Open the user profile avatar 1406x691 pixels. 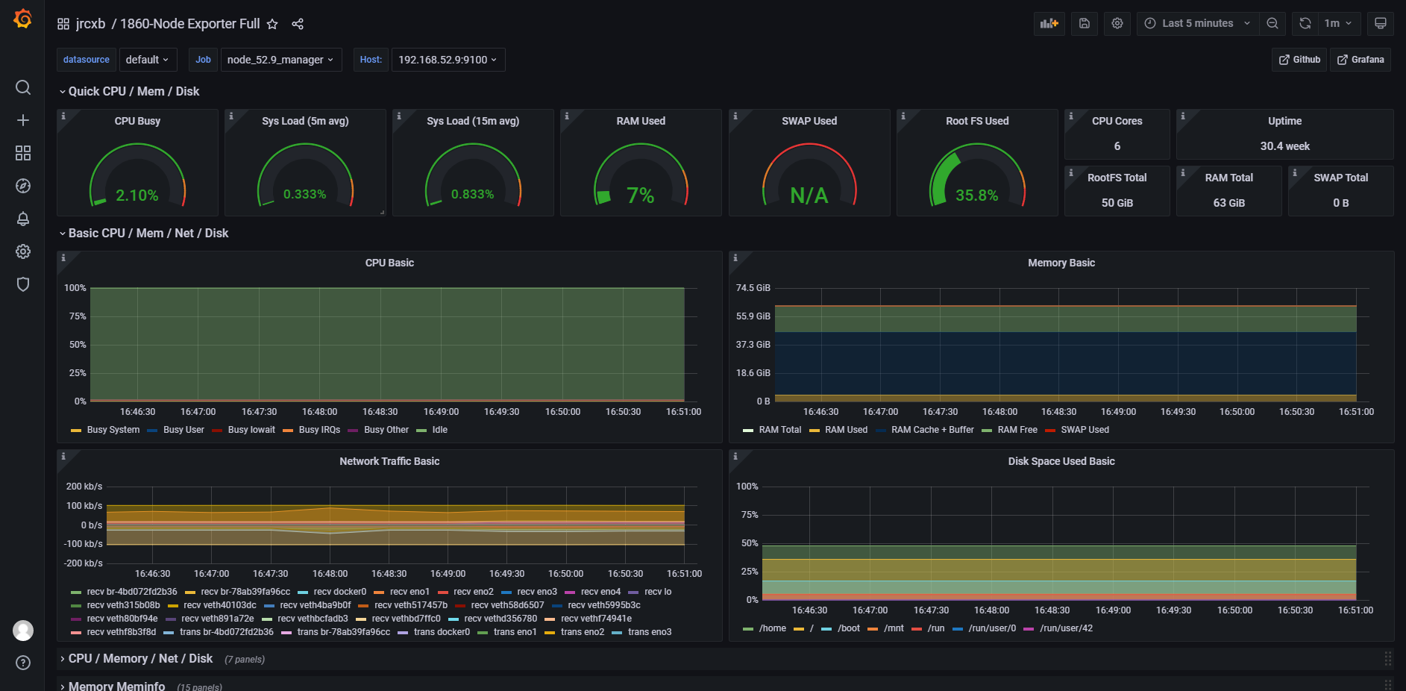point(23,631)
